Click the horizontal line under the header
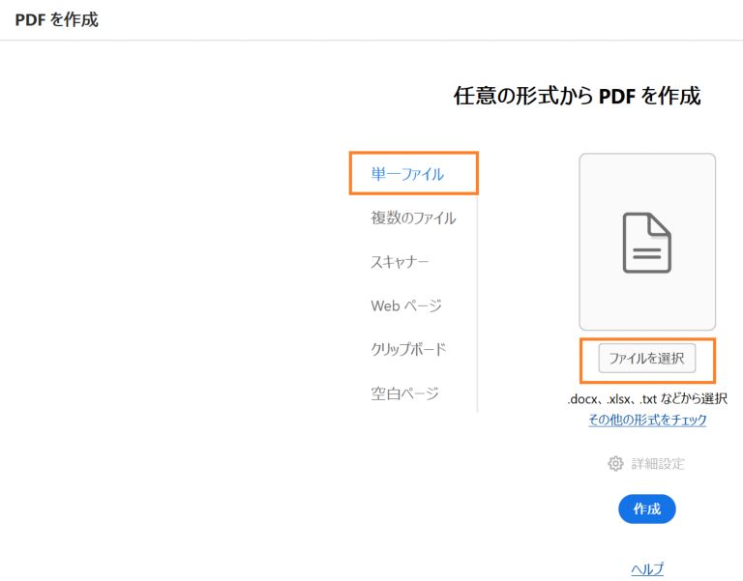 coord(371,41)
